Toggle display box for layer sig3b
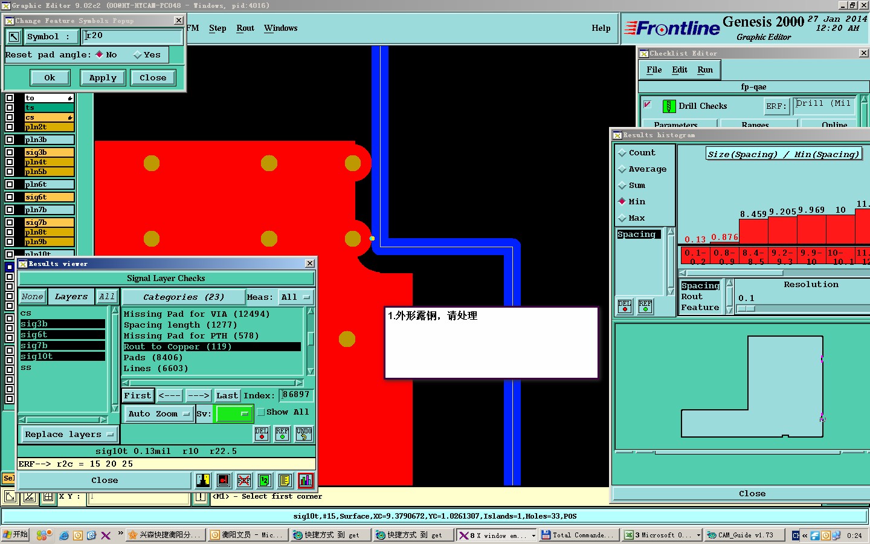The width and height of the screenshot is (870, 544). [x=10, y=152]
